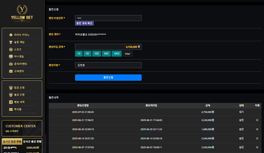Select the 3,240,000원 amount cell
Image resolution: width=264 pixels, height=153 pixels.
[208, 120]
